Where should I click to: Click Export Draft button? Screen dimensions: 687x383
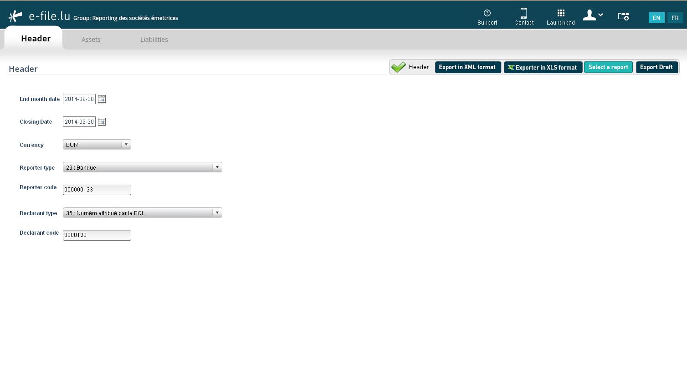point(657,67)
